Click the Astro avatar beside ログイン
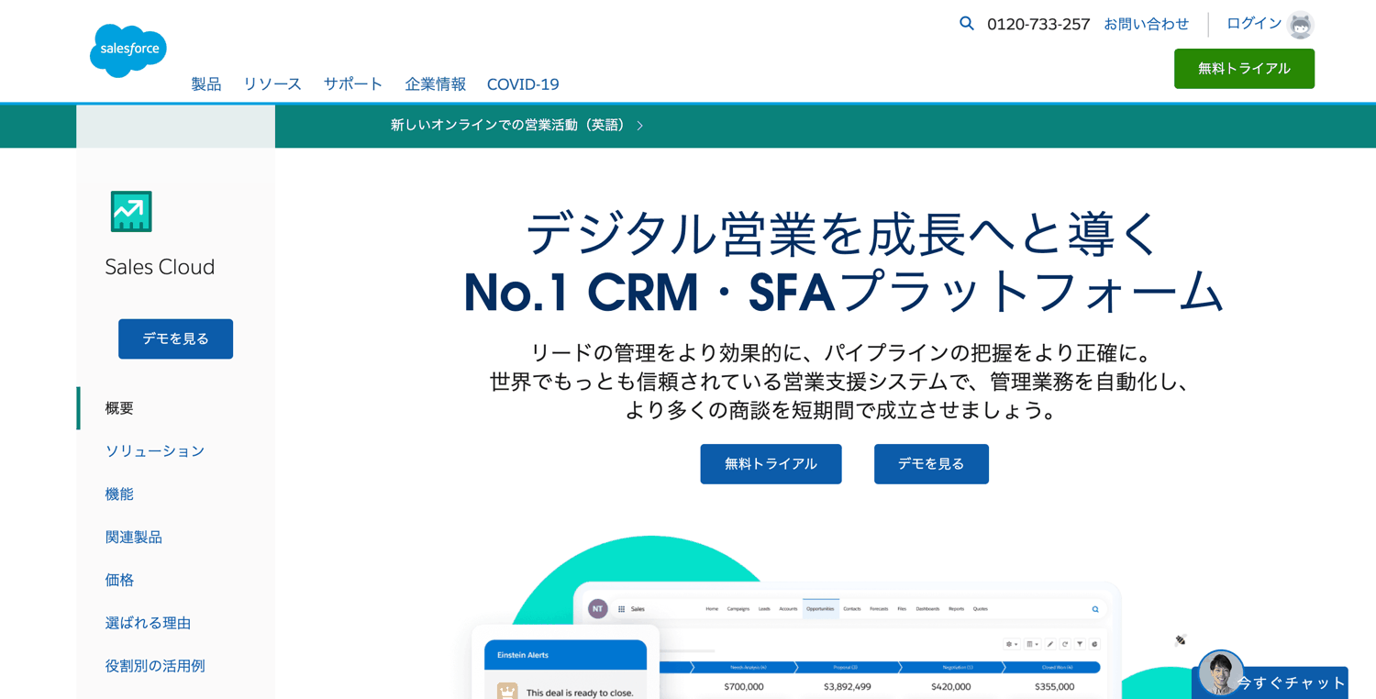The width and height of the screenshot is (1376, 699). (1300, 25)
